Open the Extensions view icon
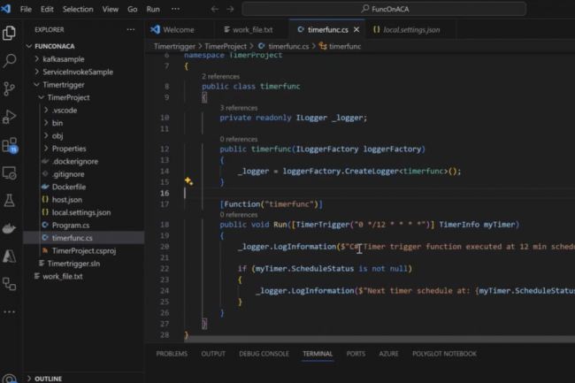This screenshot has height=383, width=575. (x=10, y=144)
